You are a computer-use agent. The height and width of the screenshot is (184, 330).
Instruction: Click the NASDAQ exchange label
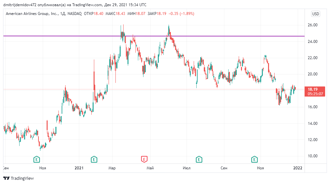click(x=74, y=14)
